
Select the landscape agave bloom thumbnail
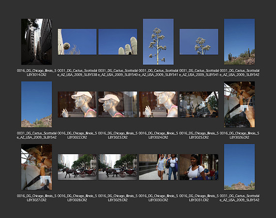click(199, 42)
